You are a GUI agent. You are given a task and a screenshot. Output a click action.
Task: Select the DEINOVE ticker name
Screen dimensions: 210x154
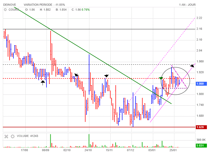pyautogui.click(x=10, y=5)
